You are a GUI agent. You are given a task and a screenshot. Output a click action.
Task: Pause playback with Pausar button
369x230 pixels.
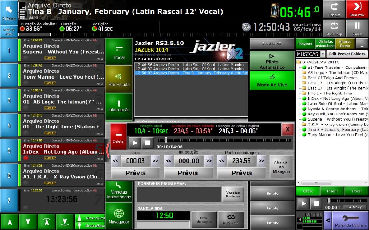358,29
